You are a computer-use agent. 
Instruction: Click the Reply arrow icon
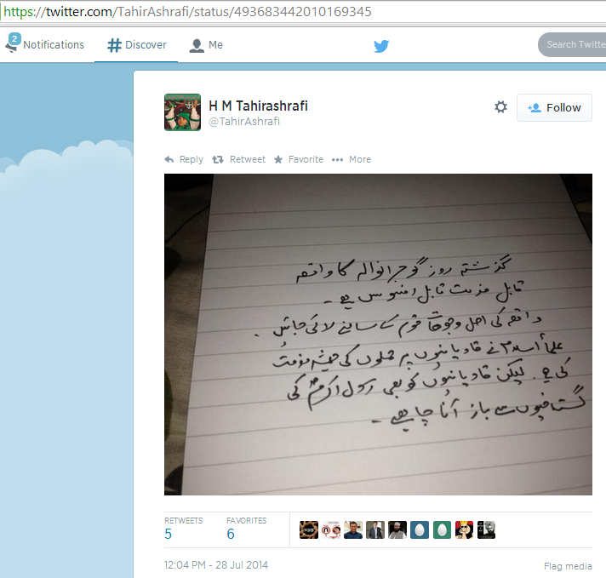(x=169, y=159)
